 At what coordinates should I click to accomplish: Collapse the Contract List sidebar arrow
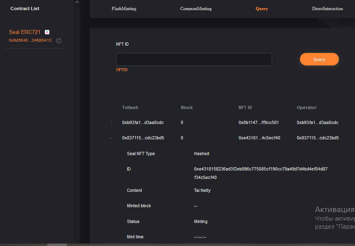pyautogui.click(x=77, y=2)
